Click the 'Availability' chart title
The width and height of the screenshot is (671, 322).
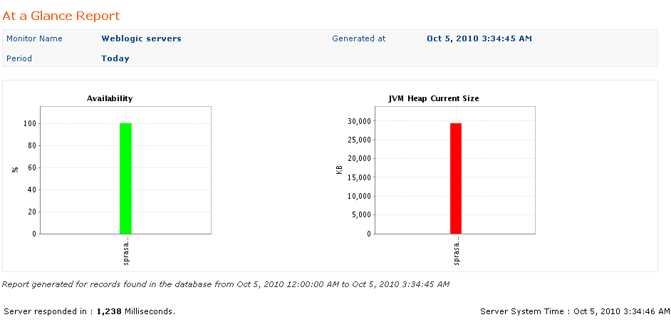pyautogui.click(x=110, y=98)
